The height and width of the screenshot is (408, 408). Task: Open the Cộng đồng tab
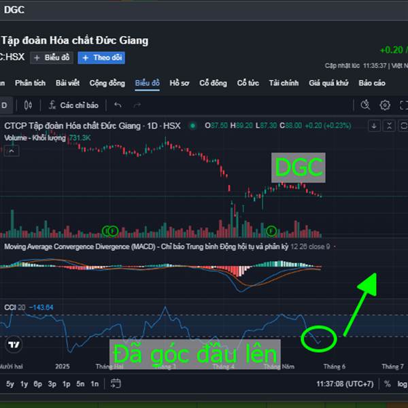point(107,83)
